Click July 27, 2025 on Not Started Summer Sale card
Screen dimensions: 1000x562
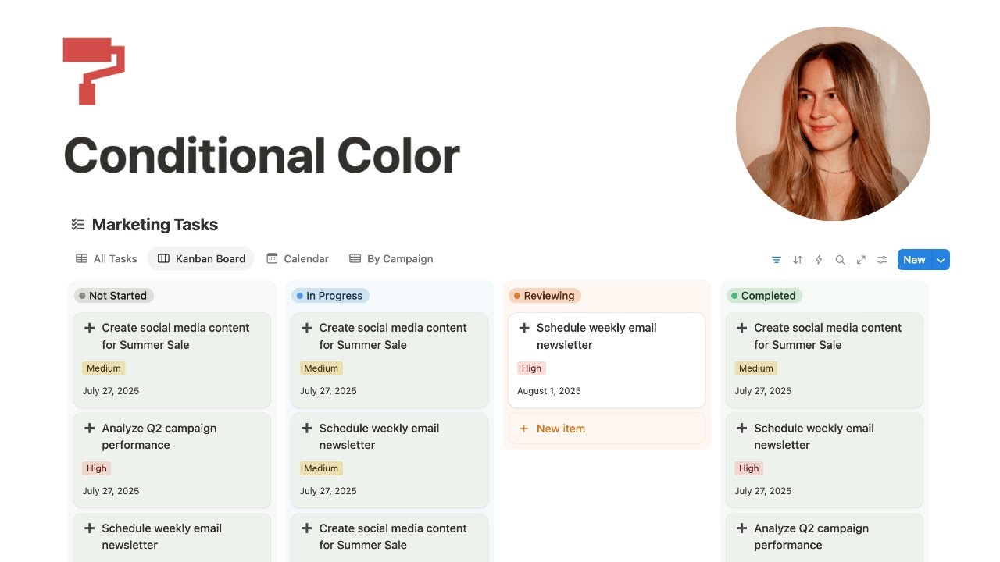(111, 391)
